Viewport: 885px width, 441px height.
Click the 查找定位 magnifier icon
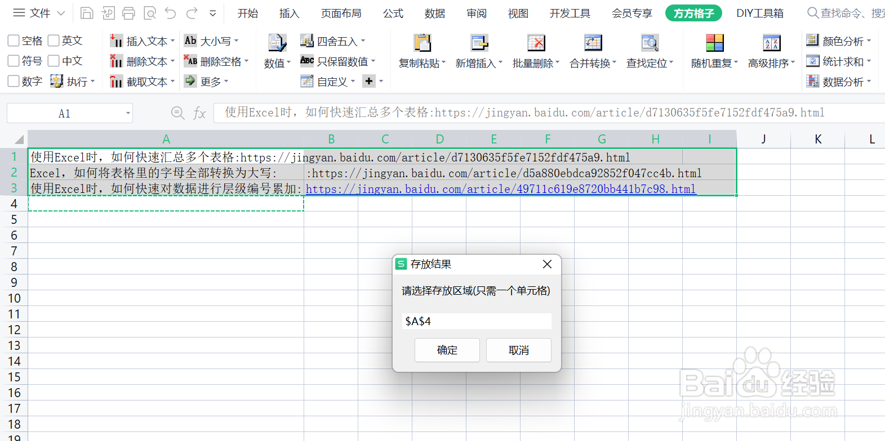pos(650,43)
